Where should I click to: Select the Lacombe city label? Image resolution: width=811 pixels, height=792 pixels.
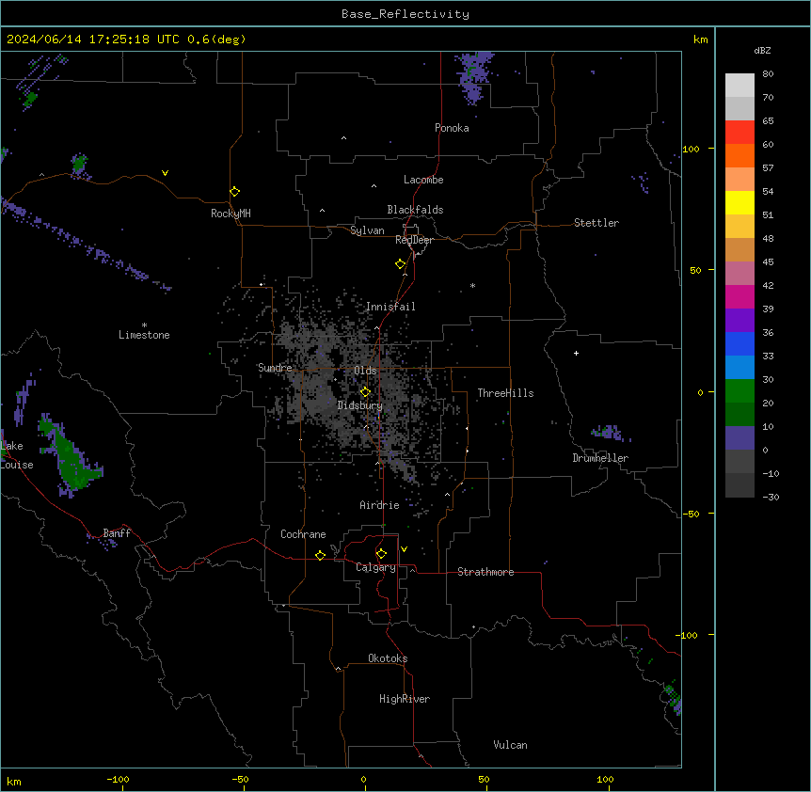pos(423,180)
